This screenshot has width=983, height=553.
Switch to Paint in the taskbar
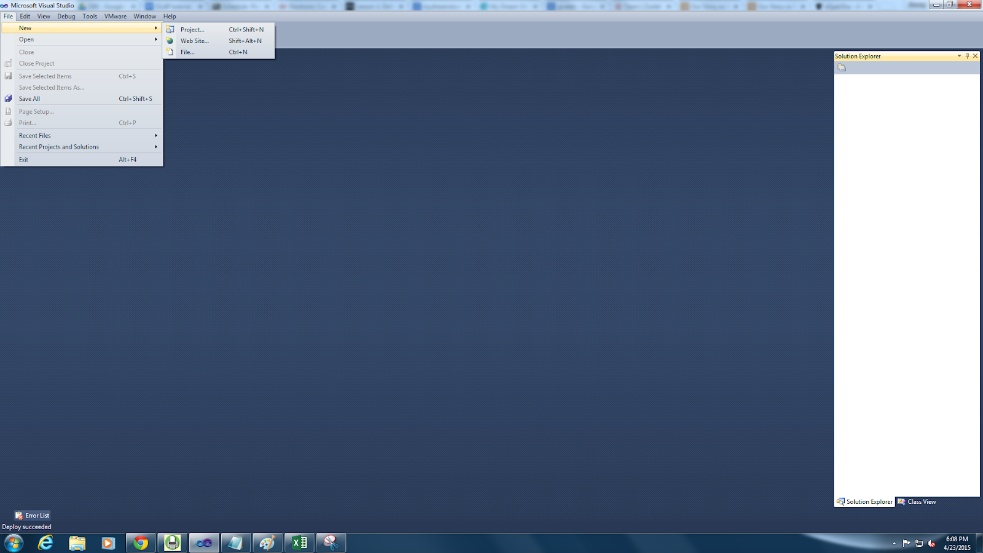pos(267,543)
